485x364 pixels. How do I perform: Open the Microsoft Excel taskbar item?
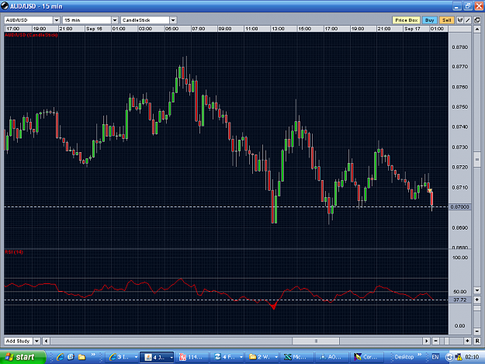[297, 357]
